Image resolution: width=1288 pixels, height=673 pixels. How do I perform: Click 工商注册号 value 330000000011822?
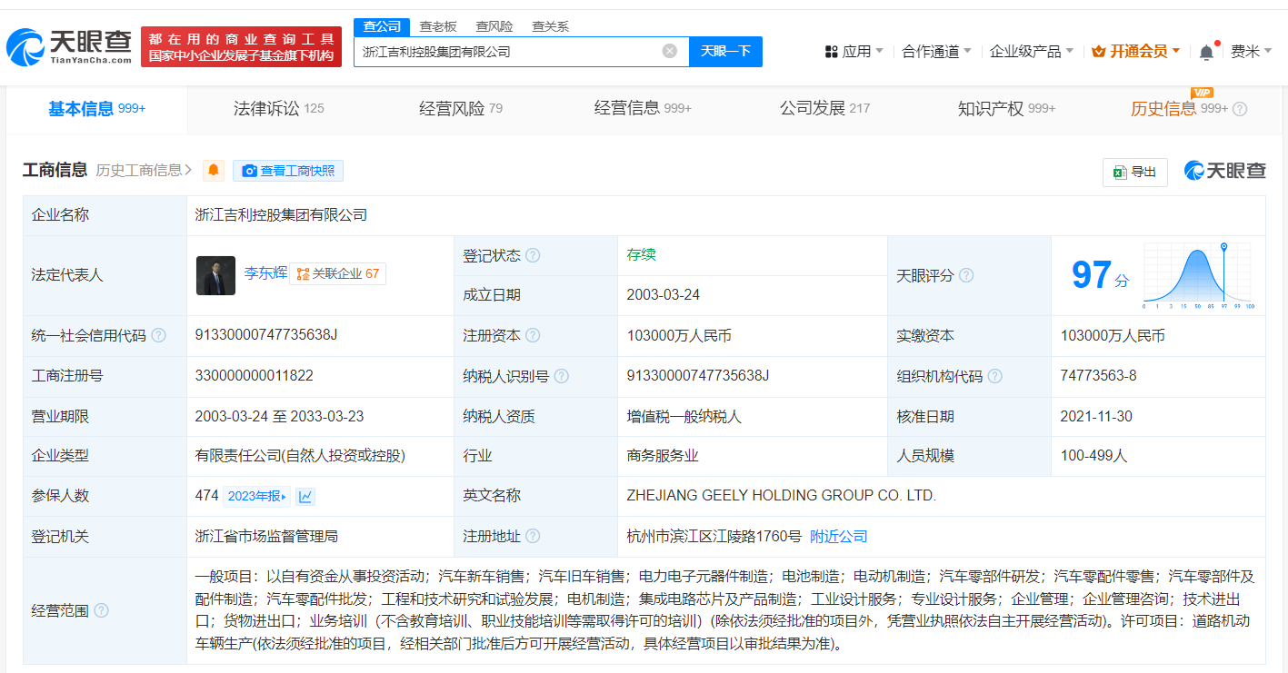coord(255,376)
